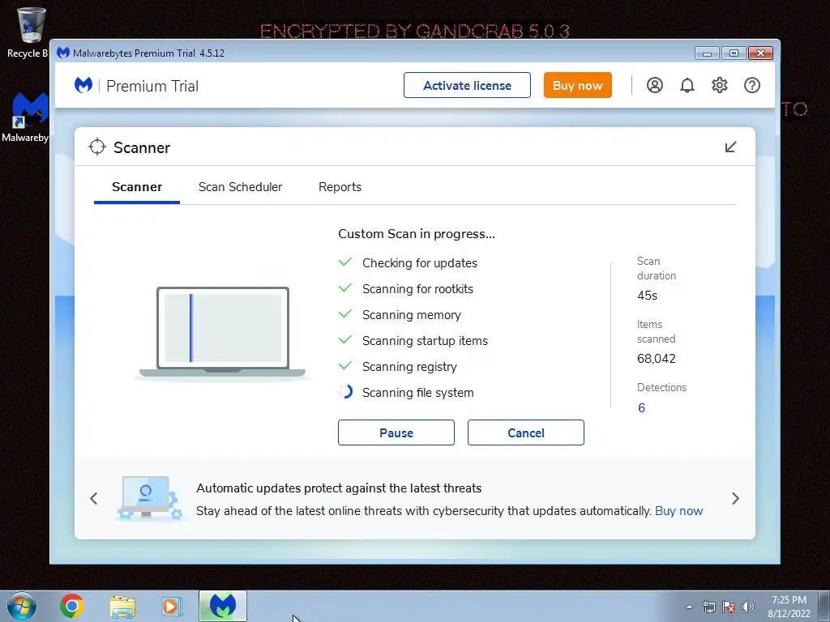The image size is (830, 622).
Task: Open the notifications bell
Action: pyautogui.click(x=687, y=85)
